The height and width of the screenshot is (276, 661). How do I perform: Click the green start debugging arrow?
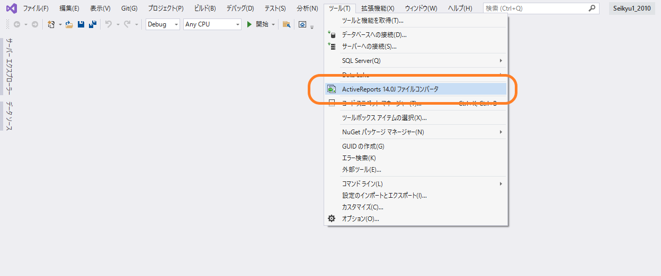pyautogui.click(x=249, y=24)
